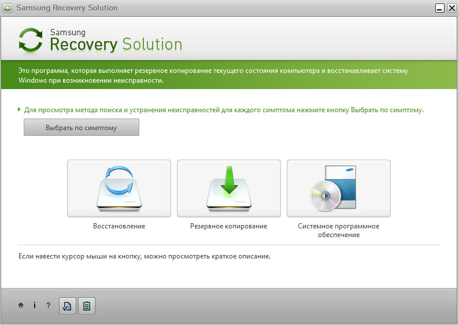Open the Резервное копирование backup tile
This screenshot has height=325, width=459.
(228, 189)
